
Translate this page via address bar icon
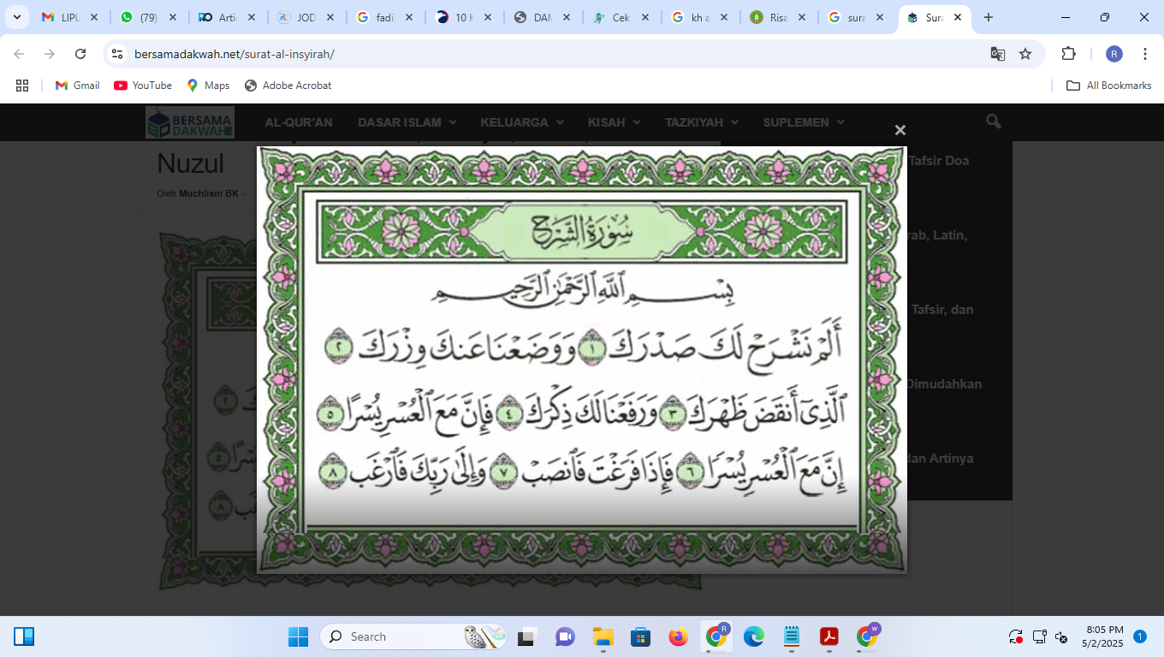998,54
